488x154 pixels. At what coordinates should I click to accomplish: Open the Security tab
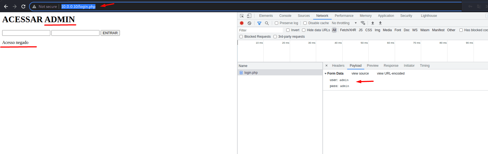pyautogui.click(x=406, y=16)
